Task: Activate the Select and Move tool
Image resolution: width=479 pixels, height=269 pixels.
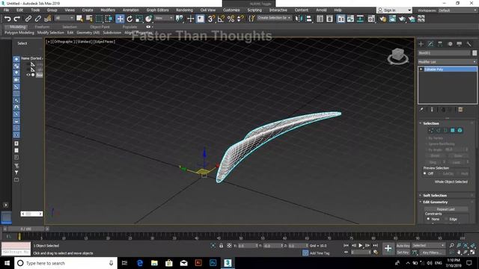Action: click(120, 19)
